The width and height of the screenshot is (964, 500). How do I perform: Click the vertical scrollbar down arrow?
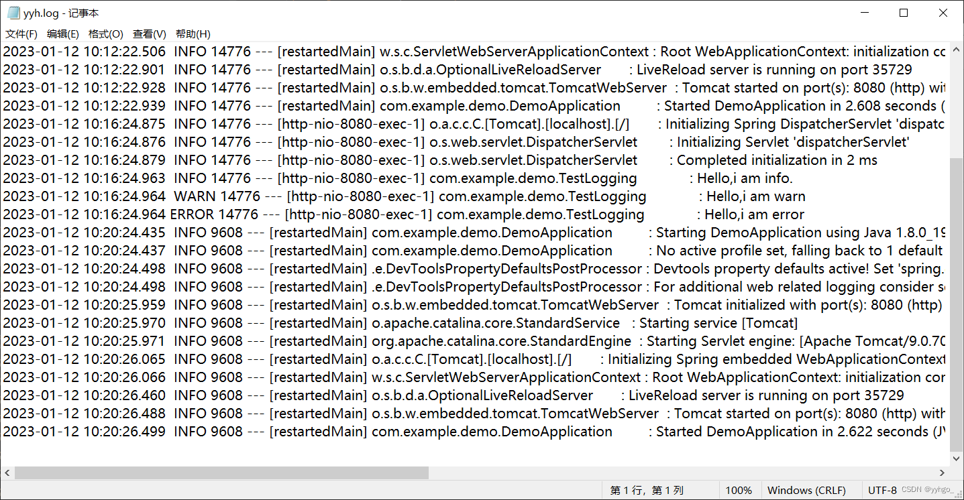tap(956, 458)
